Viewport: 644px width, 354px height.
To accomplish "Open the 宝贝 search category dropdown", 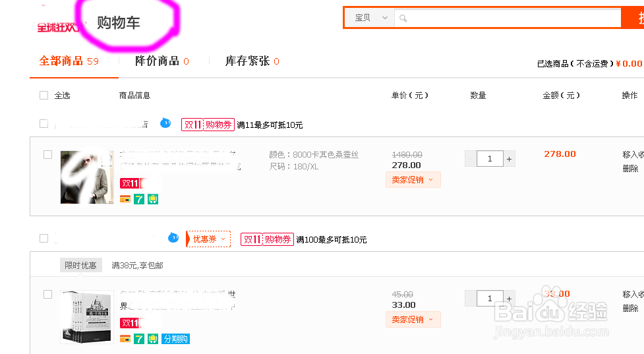I will (370, 18).
